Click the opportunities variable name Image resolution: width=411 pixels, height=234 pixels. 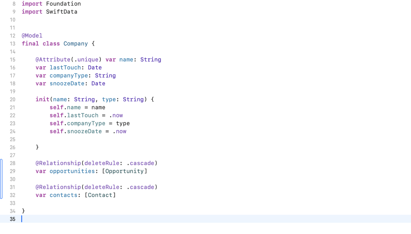tap(72, 171)
